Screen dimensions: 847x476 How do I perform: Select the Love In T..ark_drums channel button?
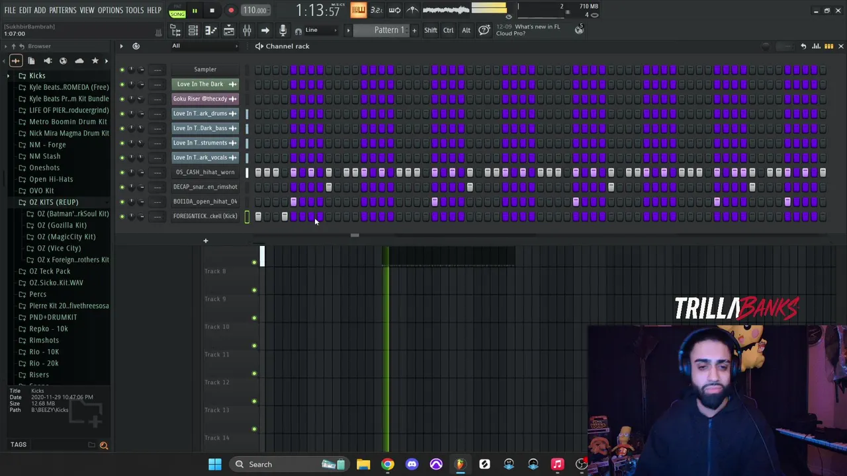(x=205, y=114)
